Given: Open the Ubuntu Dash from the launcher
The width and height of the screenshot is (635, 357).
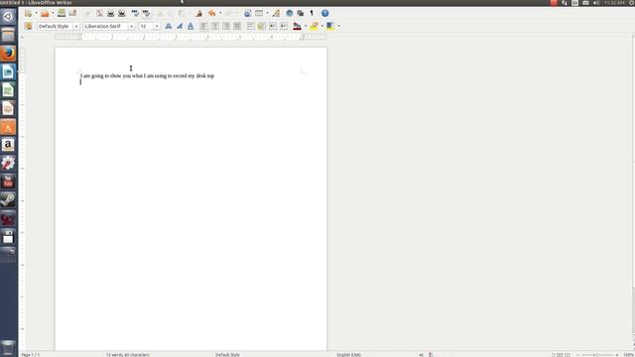Looking at the screenshot, I should click(8, 17).
